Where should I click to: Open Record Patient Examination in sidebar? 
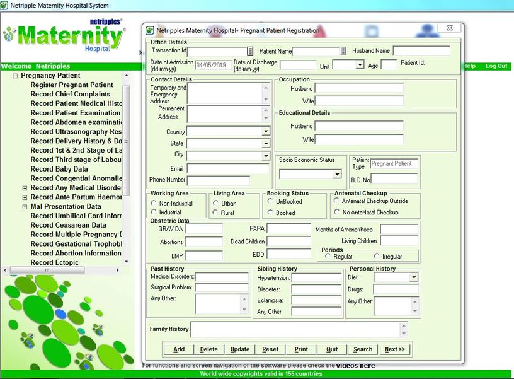(76, 113)
